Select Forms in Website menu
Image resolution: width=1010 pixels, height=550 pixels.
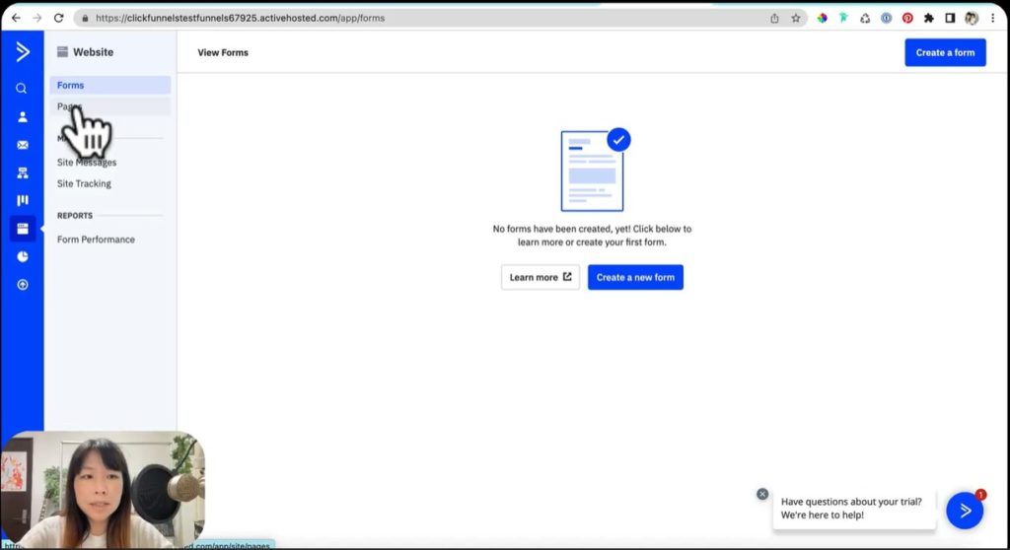71,86
